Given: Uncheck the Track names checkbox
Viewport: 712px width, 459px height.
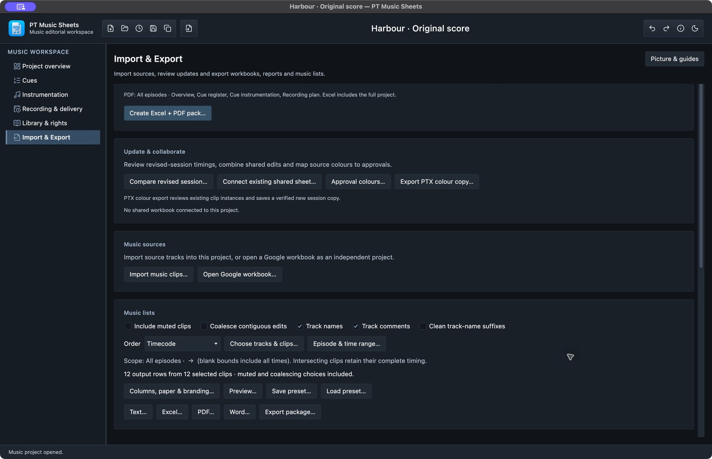Looking at the screenshot, I should [300, 326].
